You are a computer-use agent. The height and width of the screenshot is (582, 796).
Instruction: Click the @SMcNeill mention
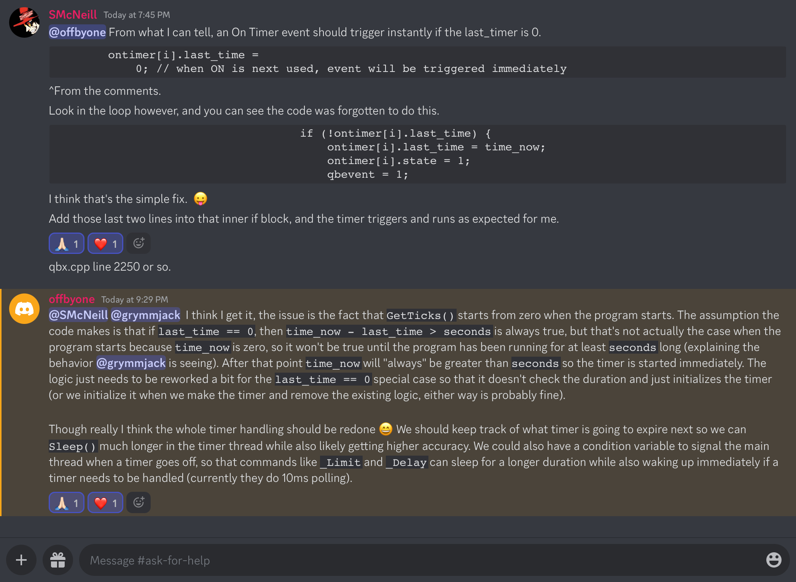[78, 315]
